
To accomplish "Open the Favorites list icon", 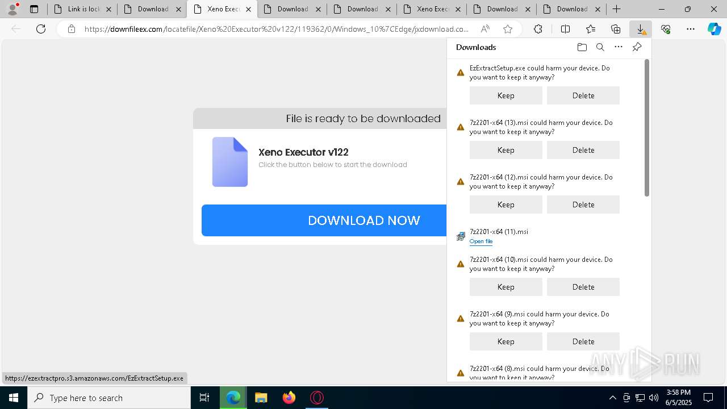I will click(x=591, y=29).
